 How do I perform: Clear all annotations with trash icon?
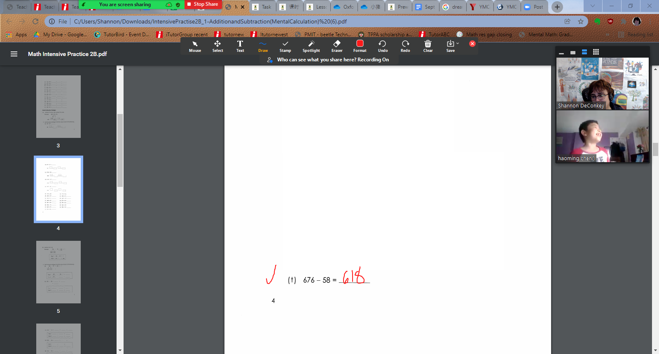tap(428, 46)
